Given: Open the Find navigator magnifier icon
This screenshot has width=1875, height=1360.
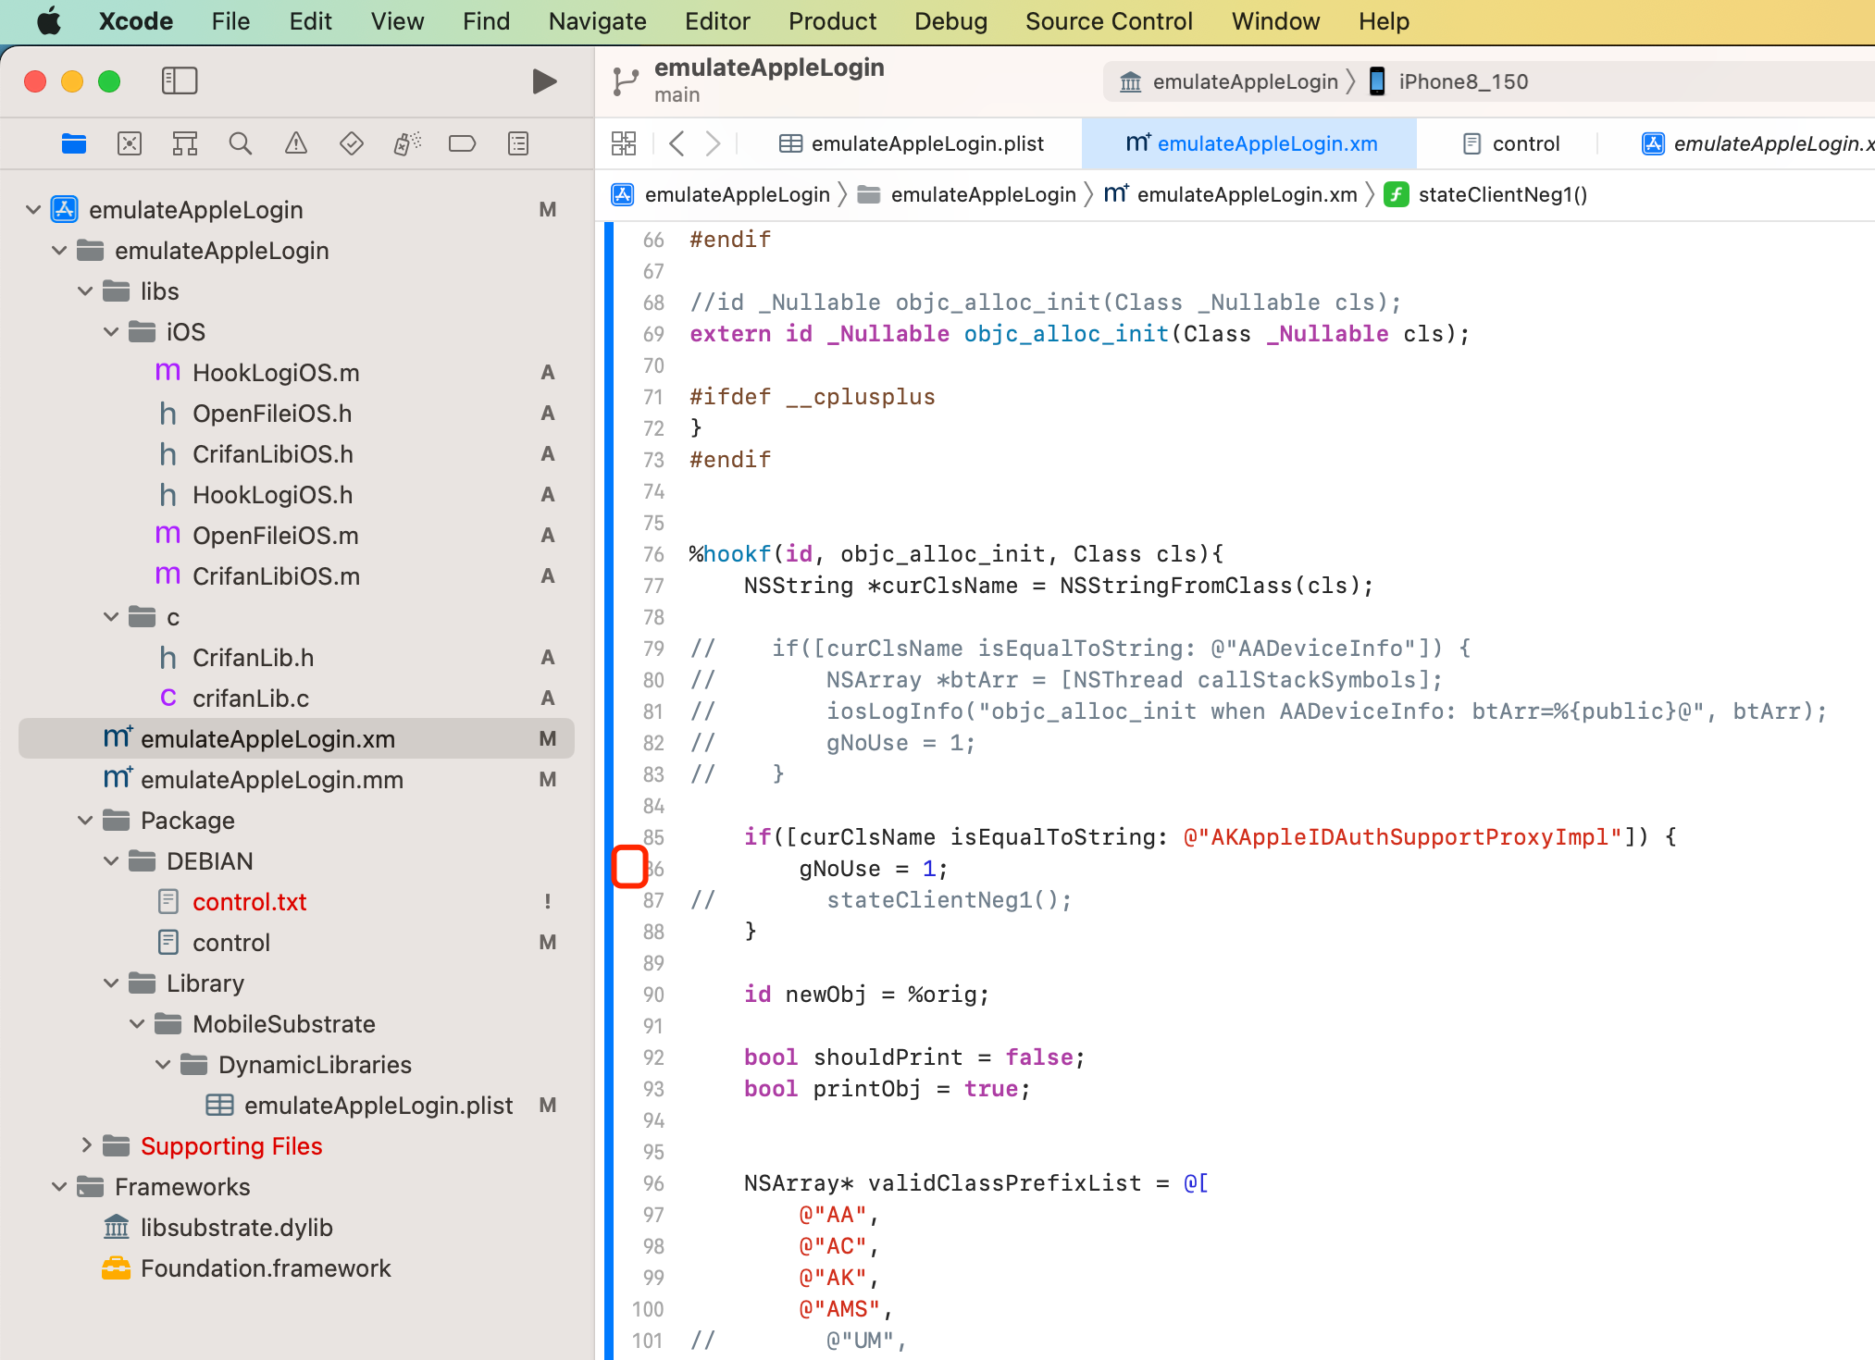Looking at the screenshot, I should click(241, 143).
